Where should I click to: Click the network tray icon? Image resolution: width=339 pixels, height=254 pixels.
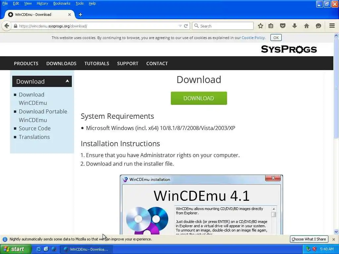click(308, 249)
